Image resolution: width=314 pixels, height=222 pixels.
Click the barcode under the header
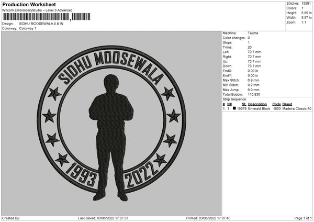(47, 17)
